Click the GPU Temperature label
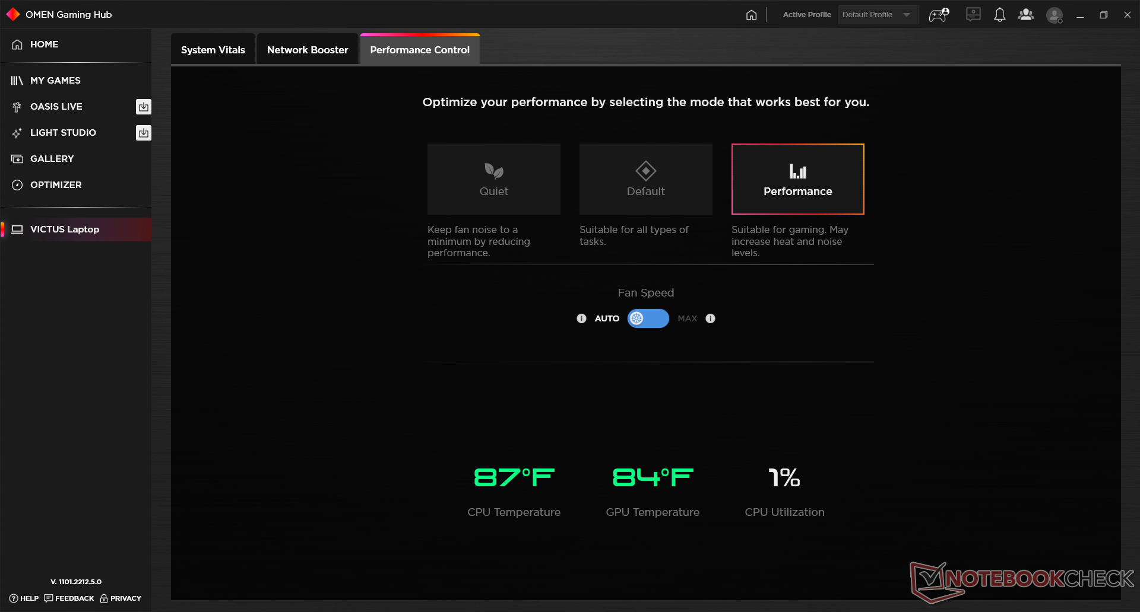 653,512
